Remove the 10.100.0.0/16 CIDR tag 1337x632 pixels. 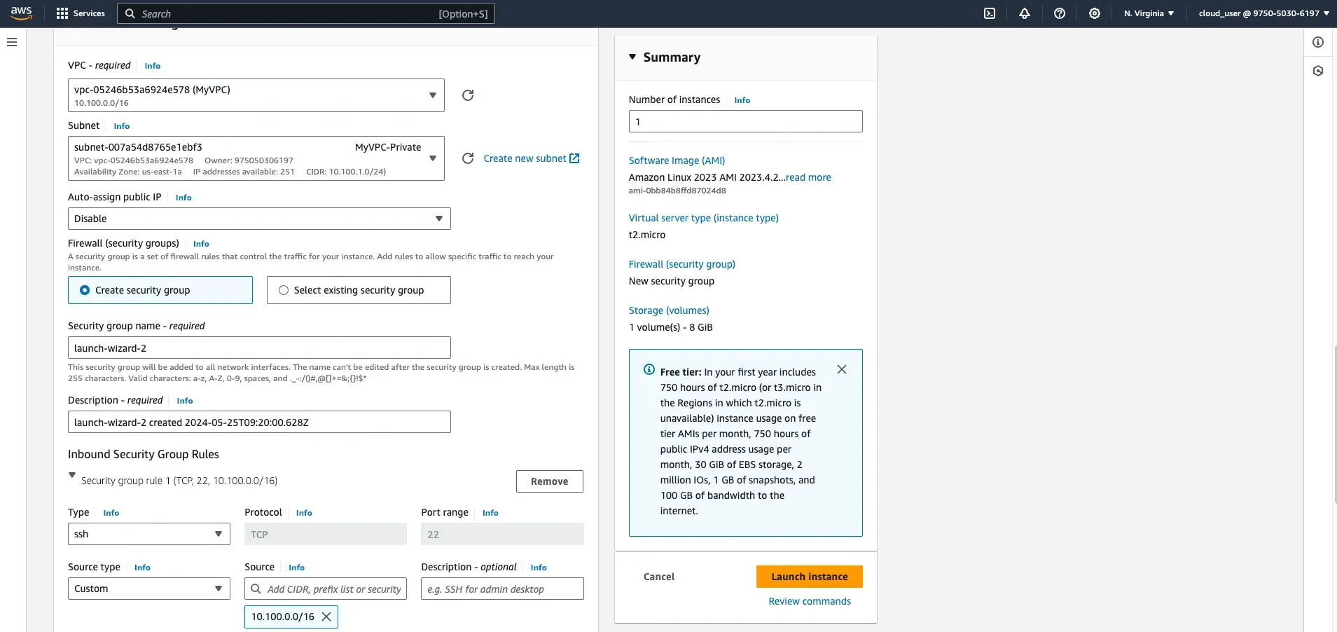[x=326, y=617]
